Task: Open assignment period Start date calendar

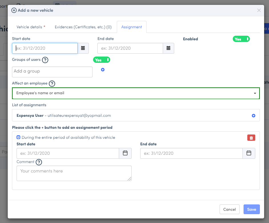Action: pyautogui.click(x=125, y=153)
